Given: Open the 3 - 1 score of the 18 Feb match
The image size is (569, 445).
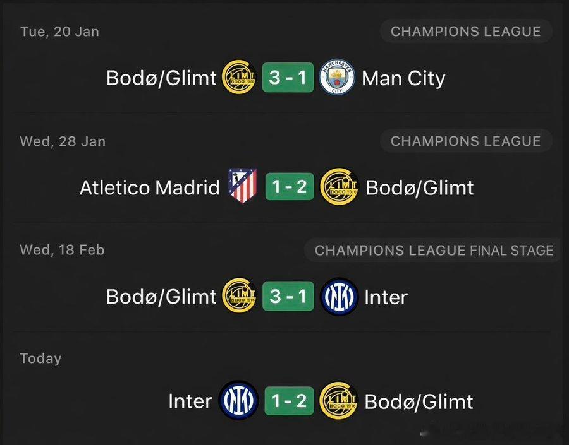Looking at the screenshot, I should pyautogui.click(x=289, y=297).
